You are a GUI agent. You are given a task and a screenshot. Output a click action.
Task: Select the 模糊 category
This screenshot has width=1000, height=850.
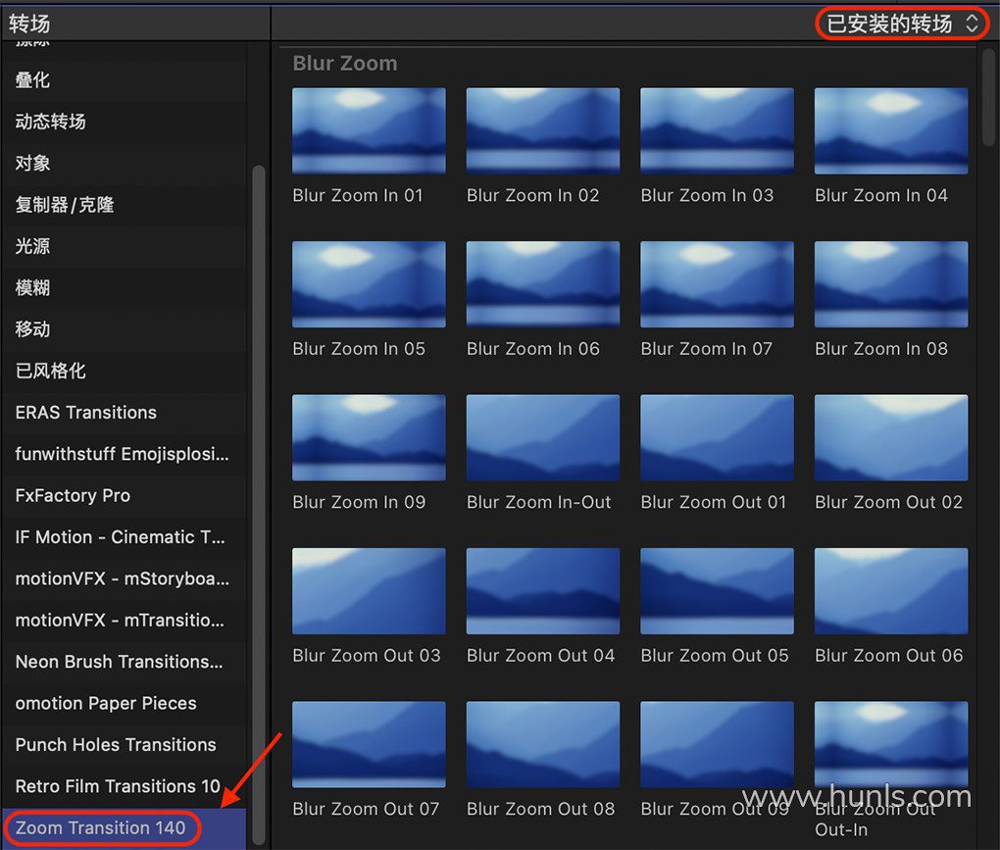[x=124, y=287]
